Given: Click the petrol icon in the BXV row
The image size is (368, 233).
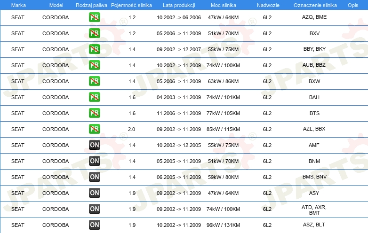Looking at the screenshot, I should [x=94, y=33].
